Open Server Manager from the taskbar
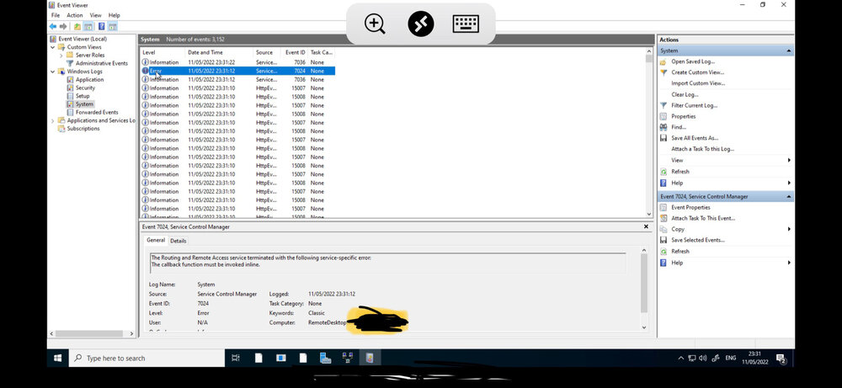 point(325,358)
